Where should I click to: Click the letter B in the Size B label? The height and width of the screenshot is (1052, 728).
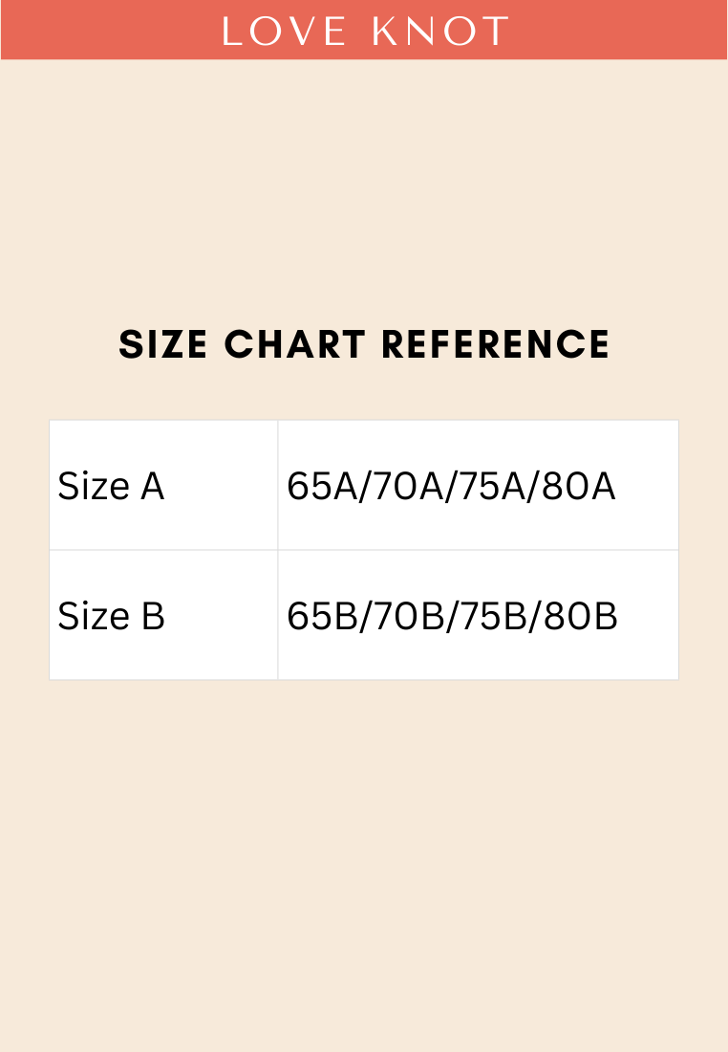click(153, 617)
